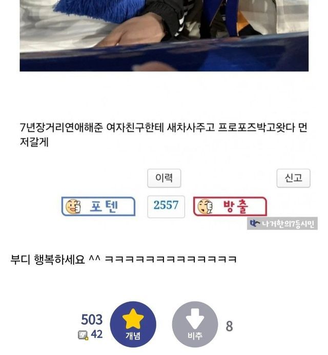Click the 비추 label under the arrow
This screenshot has height=355, width=328.
[195, 336]
